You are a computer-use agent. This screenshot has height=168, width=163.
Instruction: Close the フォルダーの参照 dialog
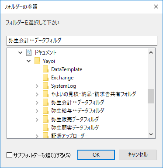[x=156, y=7]
